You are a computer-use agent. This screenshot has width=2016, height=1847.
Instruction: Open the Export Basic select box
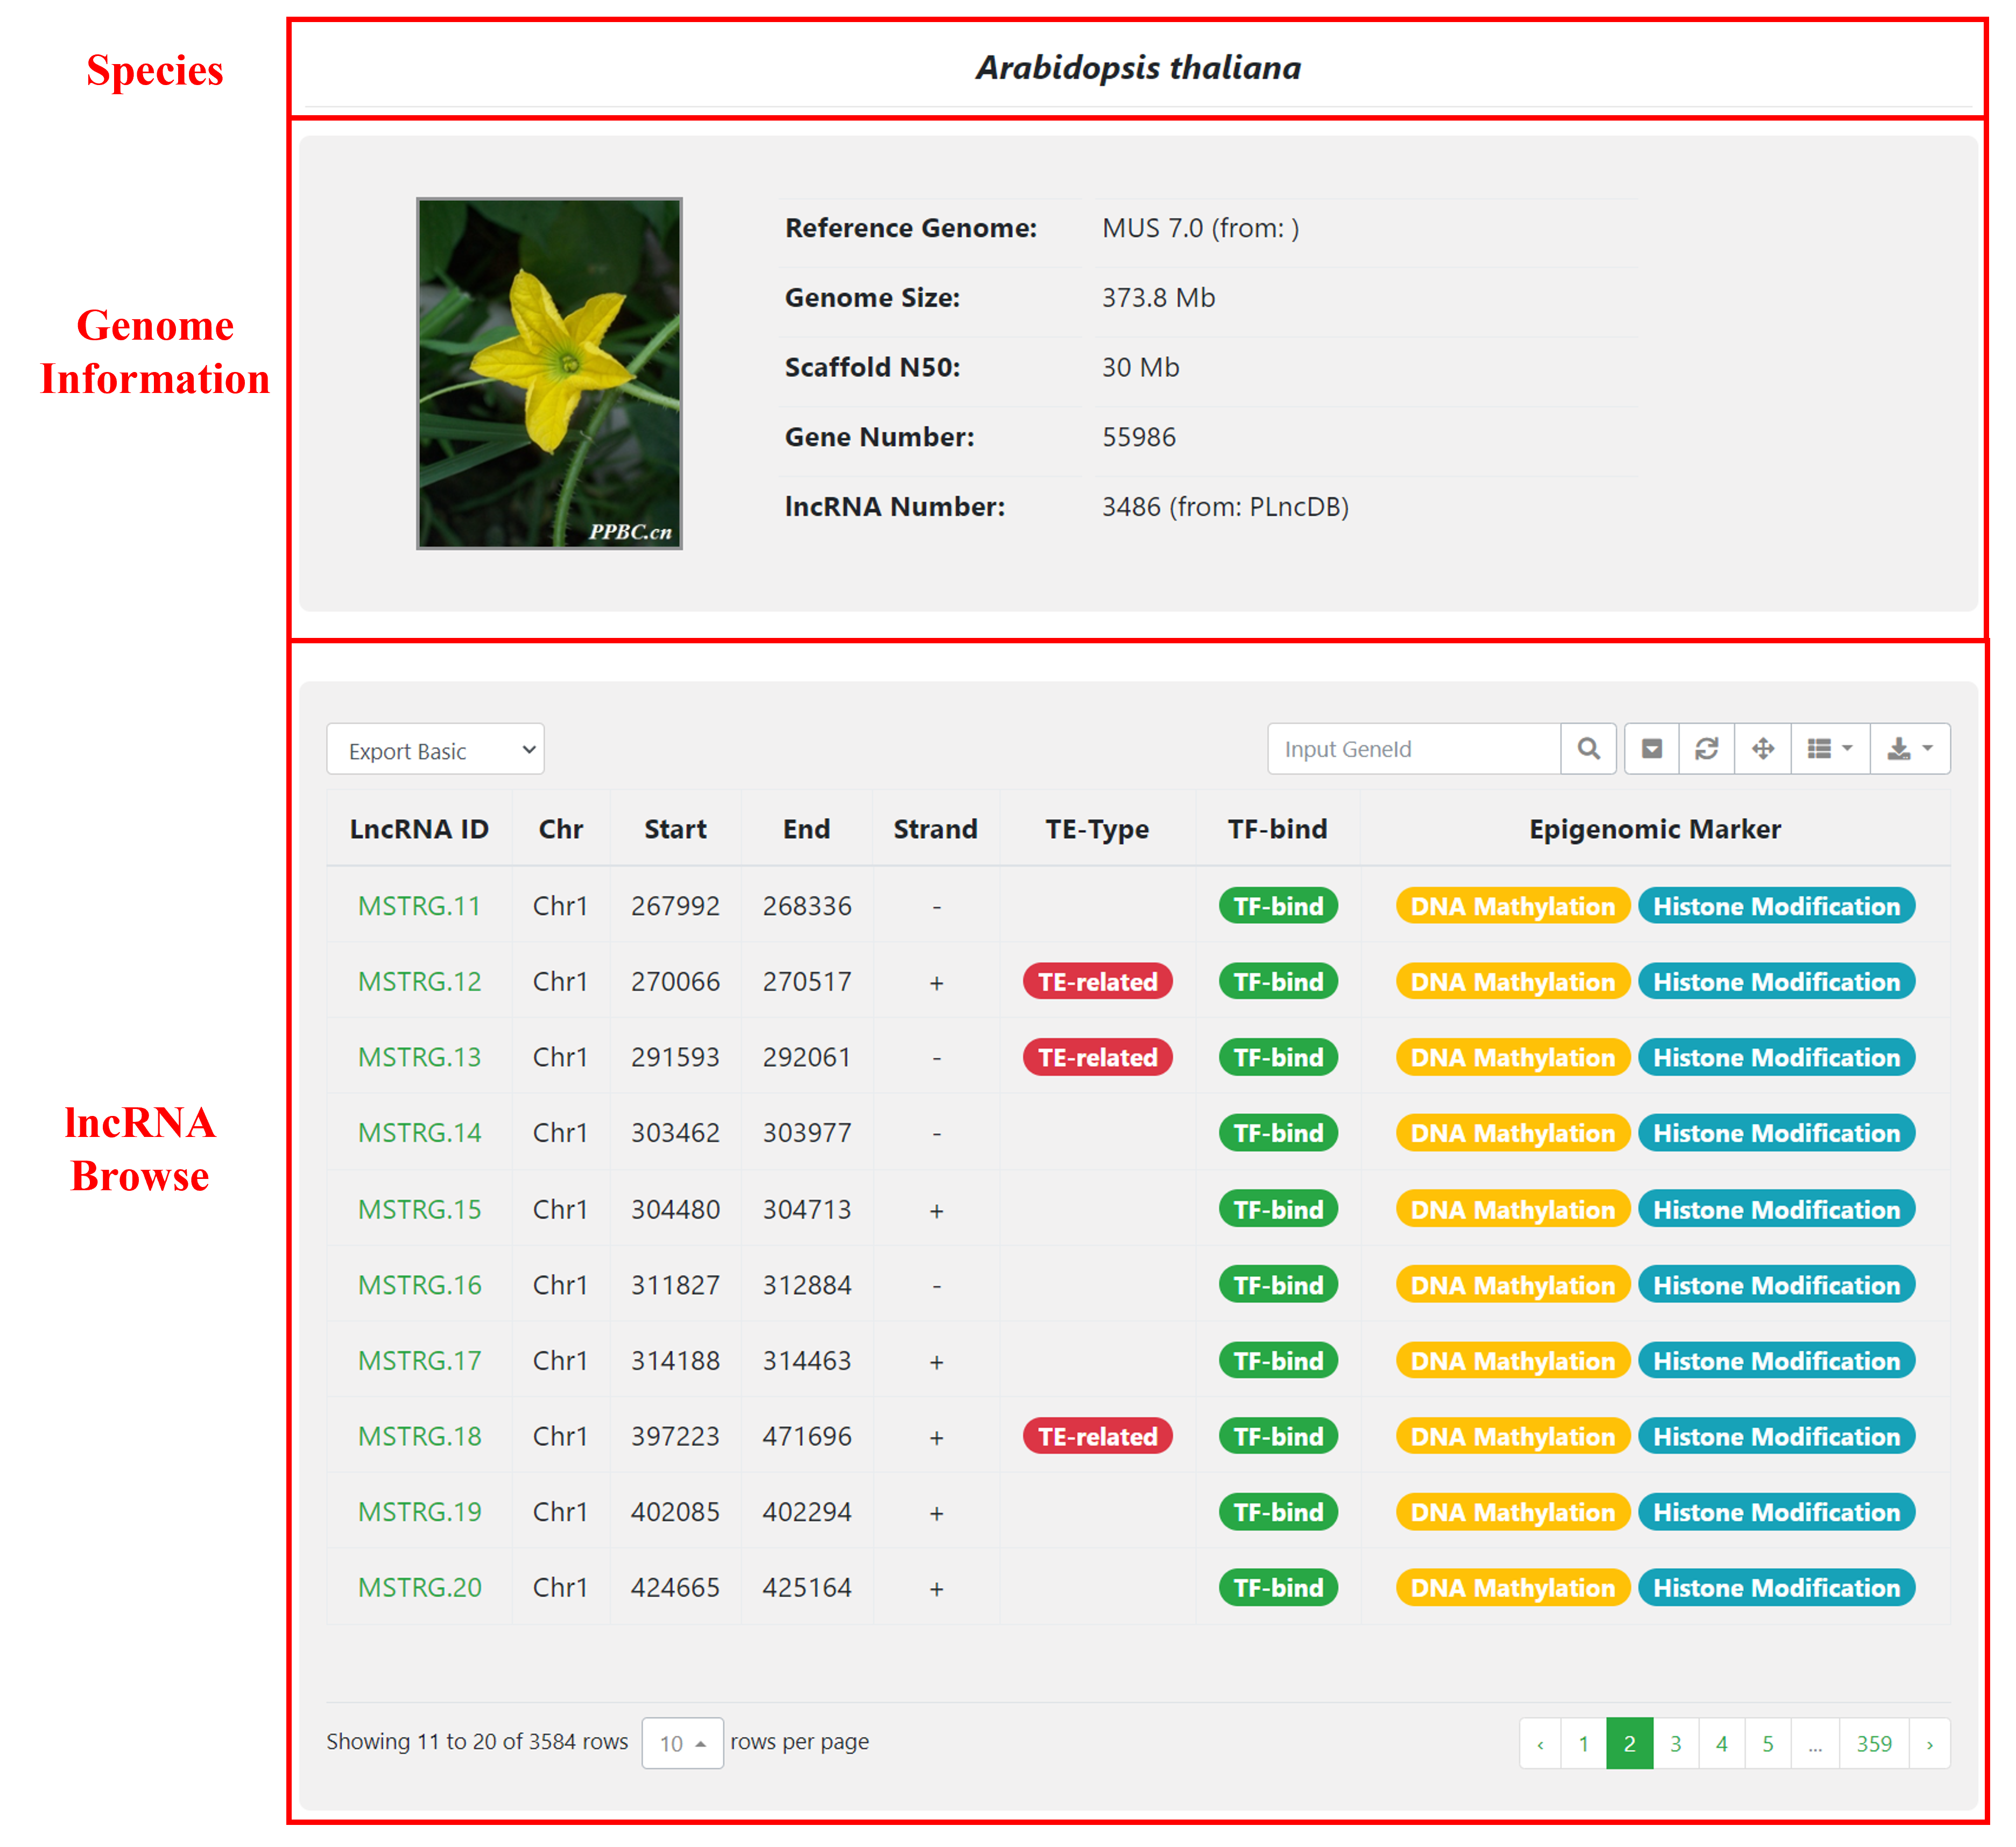coord(435,749)
